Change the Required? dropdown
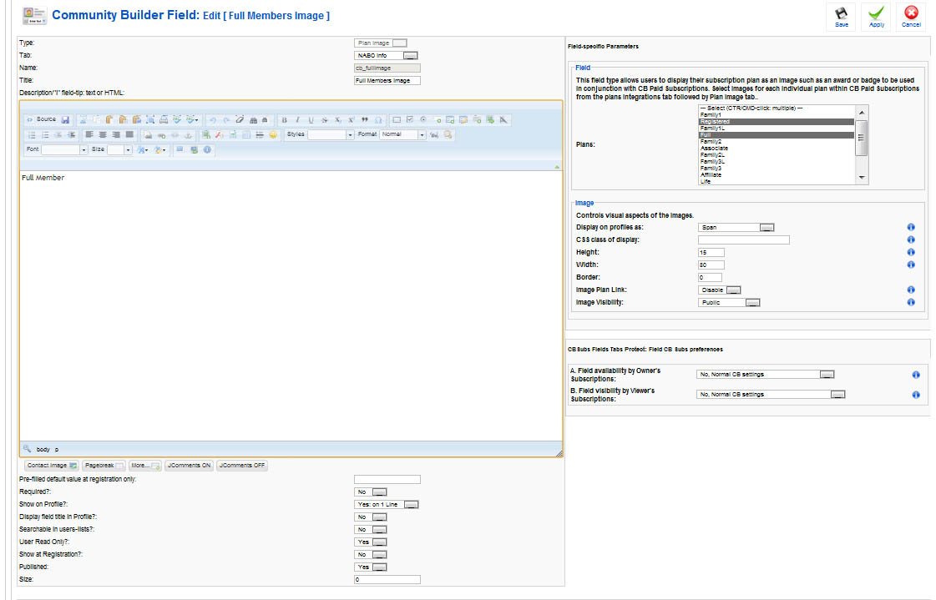The width and height of the screenshot is (936, 600). click(x=371, y=492)
